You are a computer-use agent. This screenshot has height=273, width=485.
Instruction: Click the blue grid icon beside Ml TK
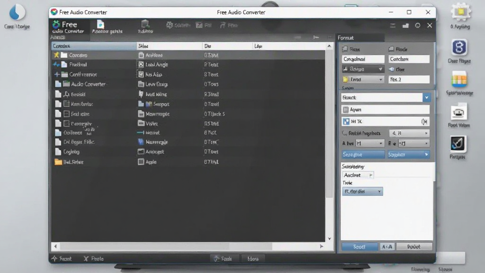[346, 122]
